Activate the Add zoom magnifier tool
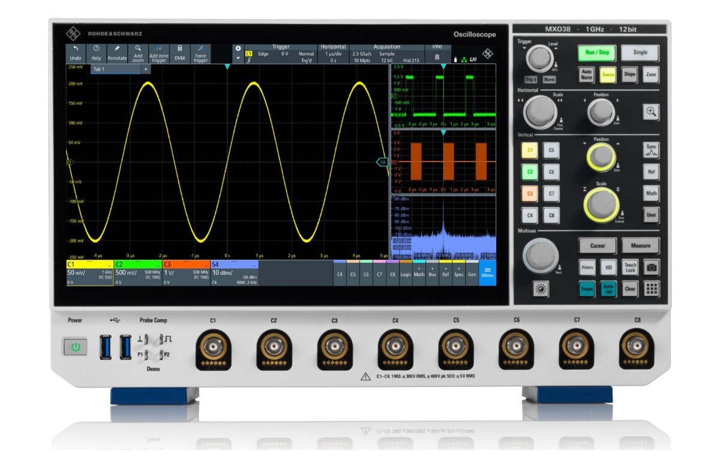The height and width of the screenshot is (468, 720). 138,49
